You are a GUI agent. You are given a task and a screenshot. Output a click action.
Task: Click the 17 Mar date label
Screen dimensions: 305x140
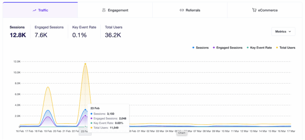coord(291,131)
